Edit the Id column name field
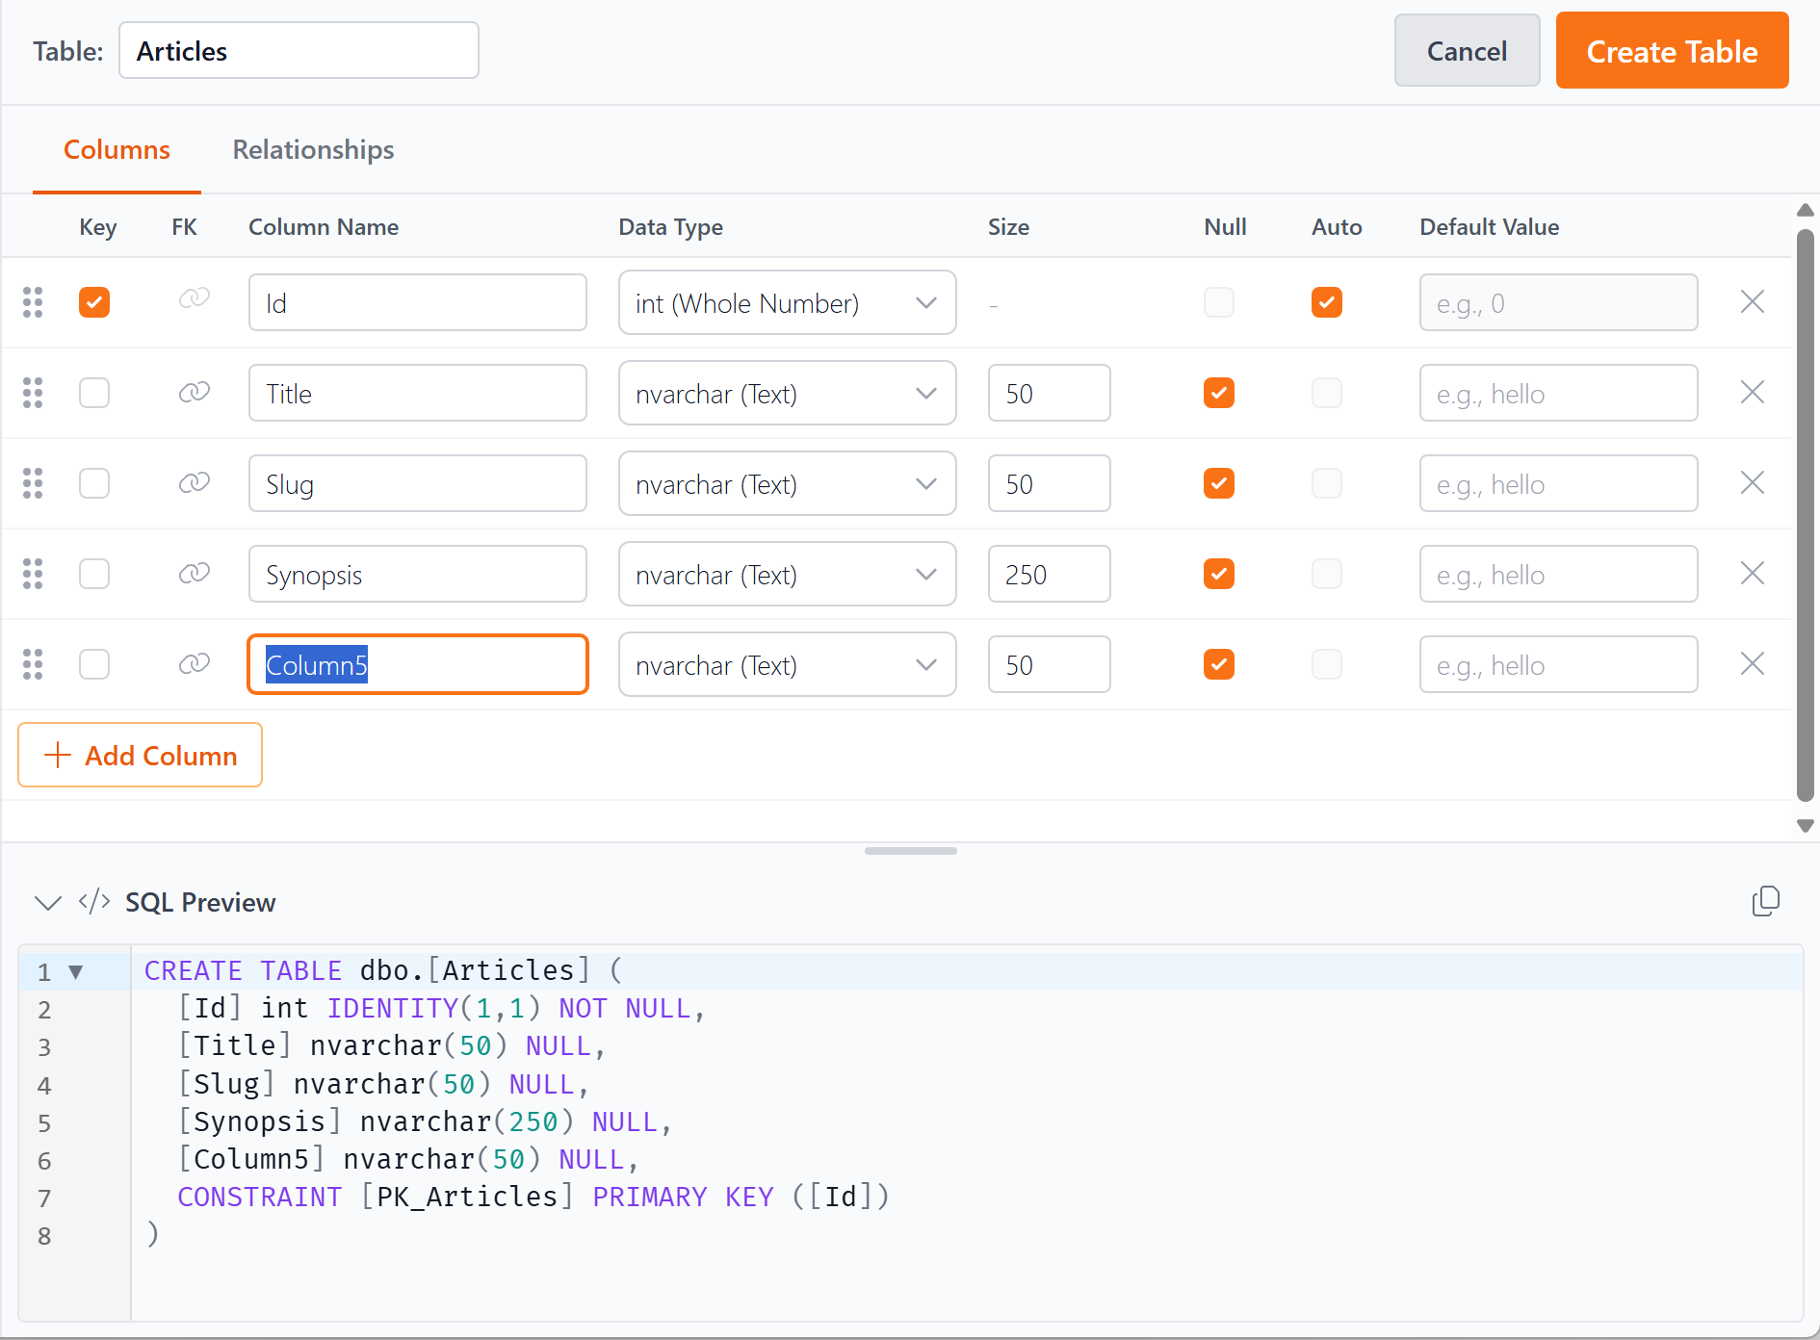 click(418, 302)
